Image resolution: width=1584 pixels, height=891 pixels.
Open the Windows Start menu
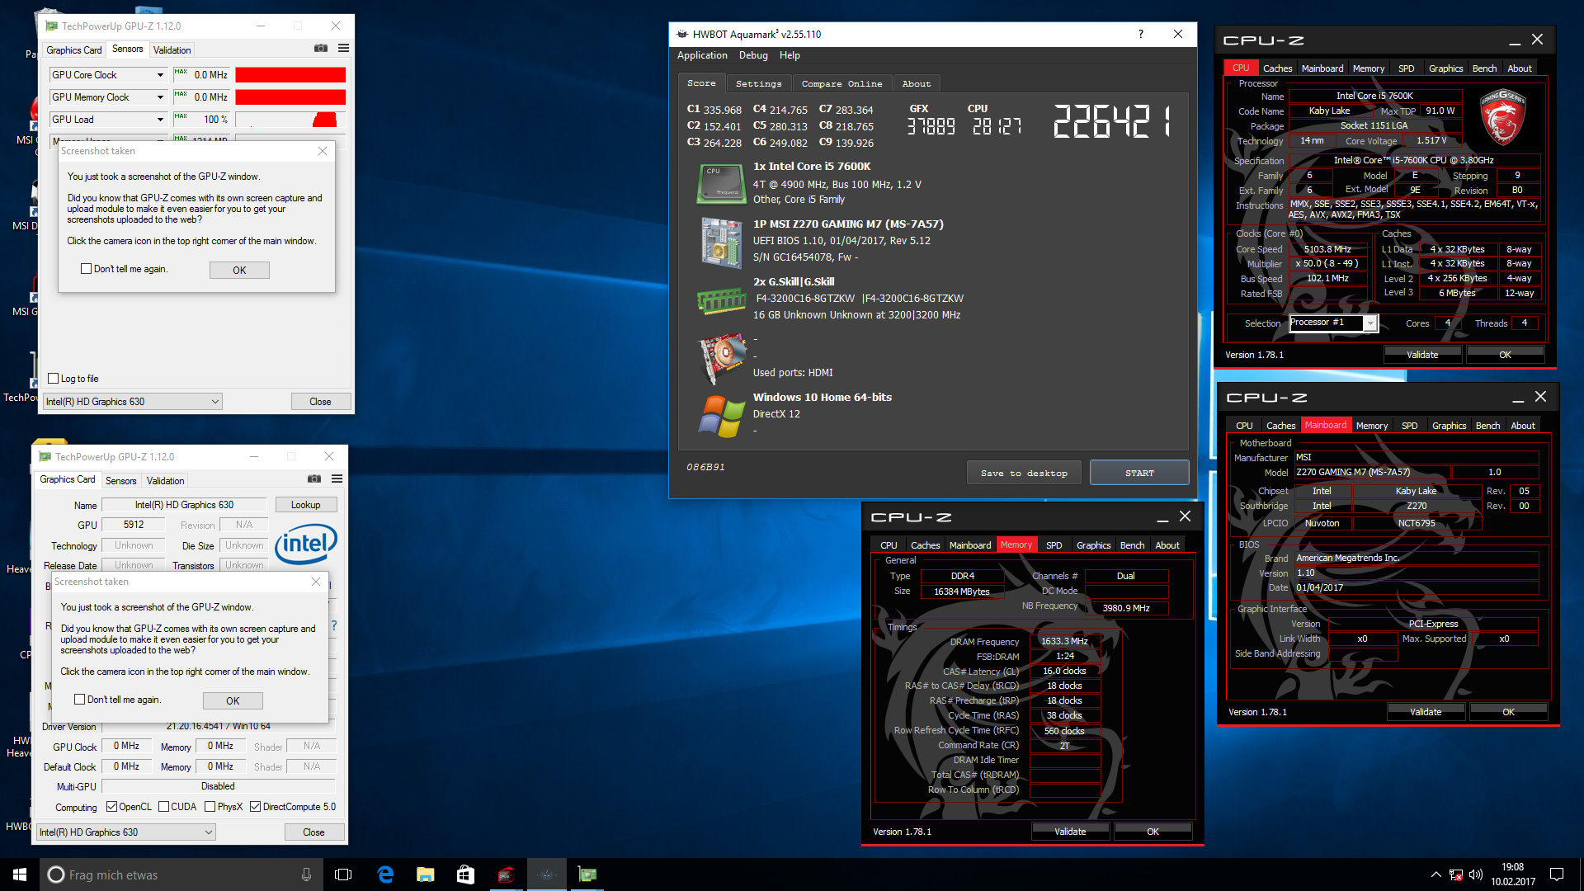20,874
